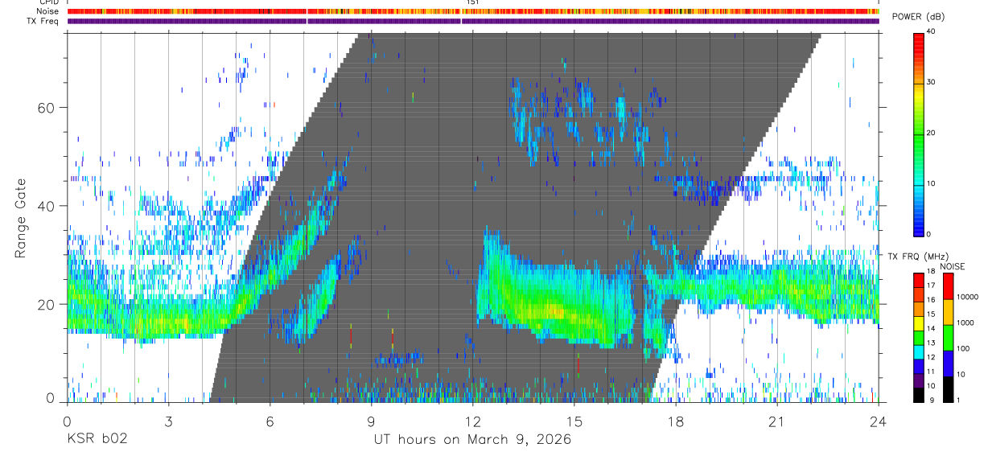Viewport: 988px width, 456px height.
Task: Click the 21 tick on the UT hours axis
Action: coord(777,421)
